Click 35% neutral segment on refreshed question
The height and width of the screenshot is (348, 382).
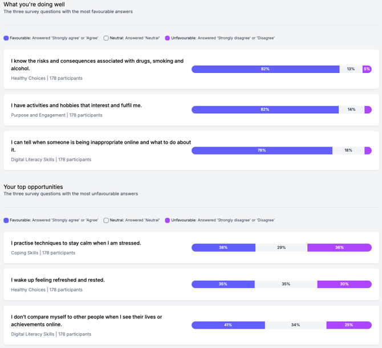coord(286,284)
